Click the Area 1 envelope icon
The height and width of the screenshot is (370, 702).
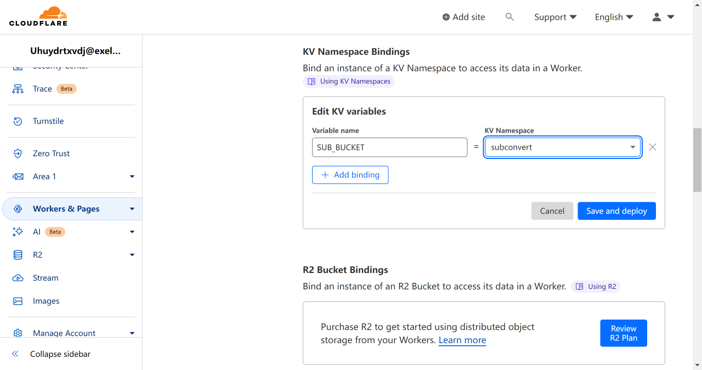click(18, 177)
